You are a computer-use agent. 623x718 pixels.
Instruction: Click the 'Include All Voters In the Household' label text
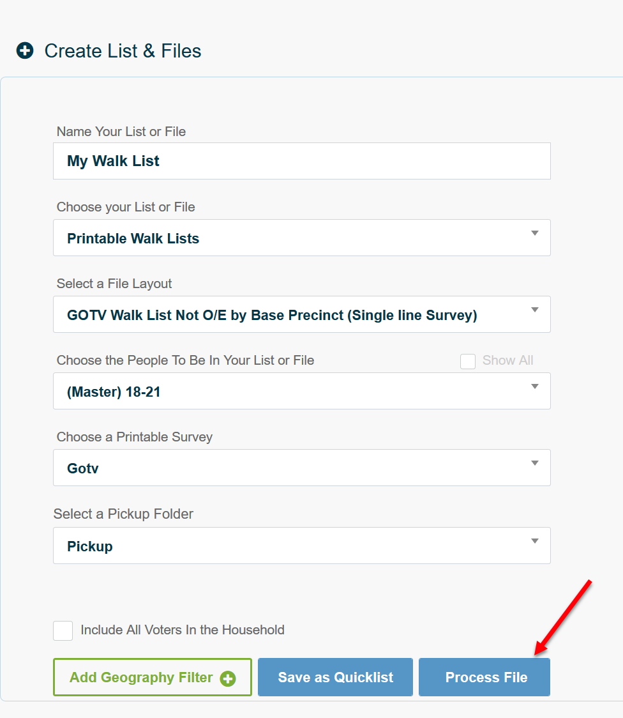(x=183, y=630)
